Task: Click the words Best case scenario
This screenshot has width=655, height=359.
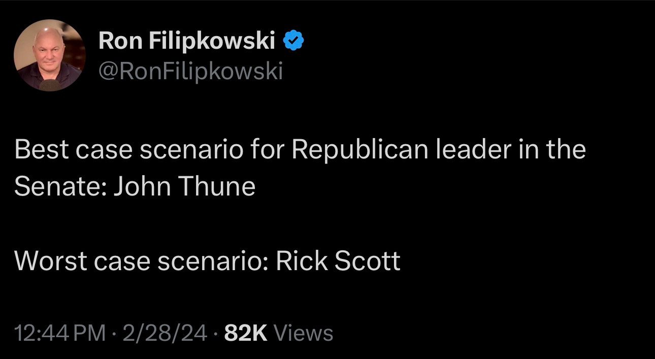Action: (x=129, y=150)
